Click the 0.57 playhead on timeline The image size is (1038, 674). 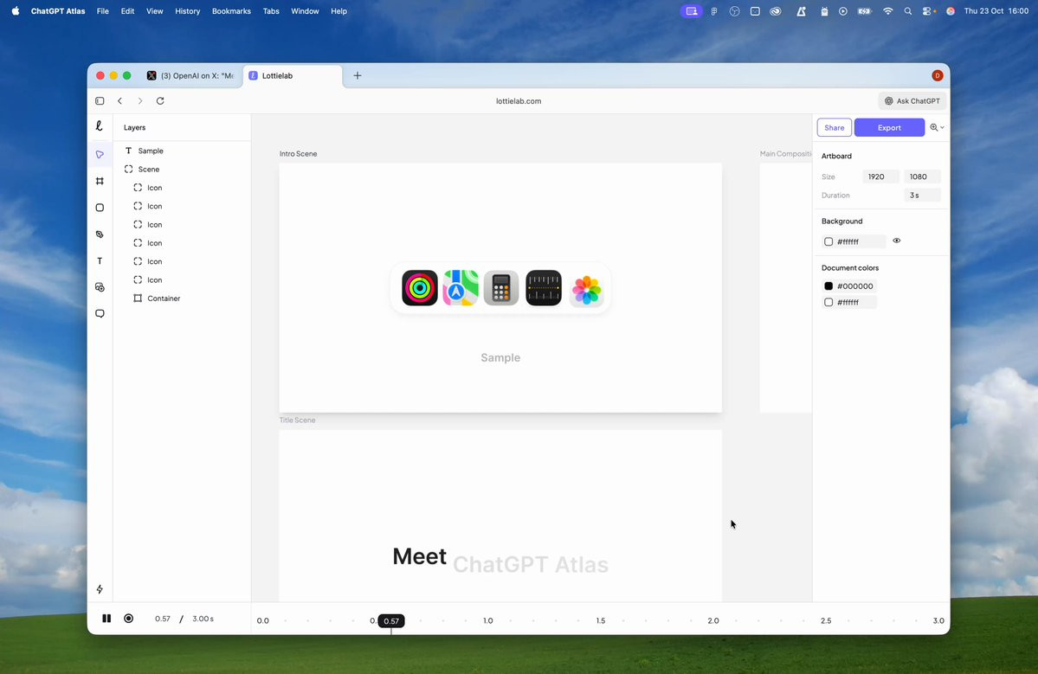pyautogui.click(x=391, y=621)
